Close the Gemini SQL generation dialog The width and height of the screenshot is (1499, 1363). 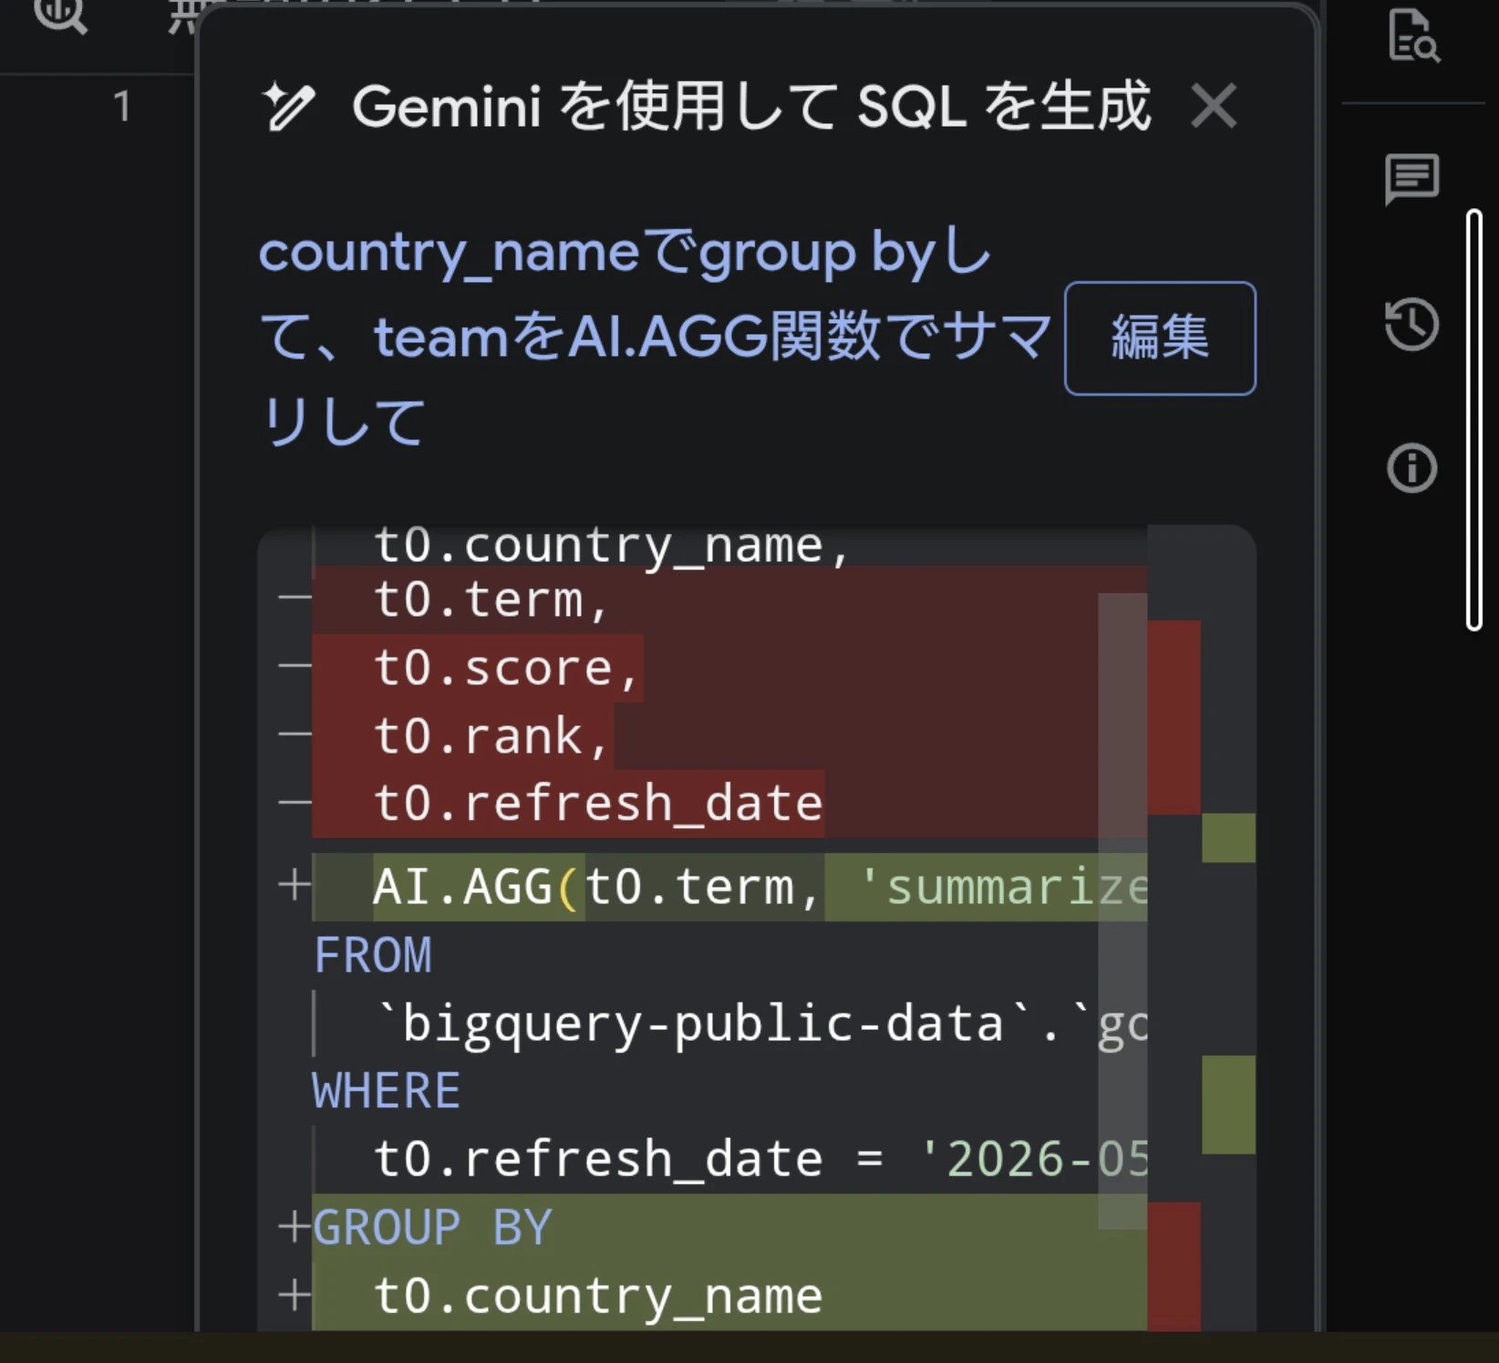[x=1214, y=106]
